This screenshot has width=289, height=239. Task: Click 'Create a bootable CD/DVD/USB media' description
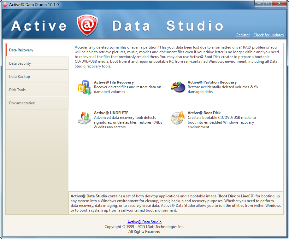(222, 122)
